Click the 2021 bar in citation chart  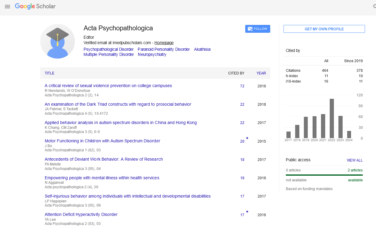tap(323, 126)
